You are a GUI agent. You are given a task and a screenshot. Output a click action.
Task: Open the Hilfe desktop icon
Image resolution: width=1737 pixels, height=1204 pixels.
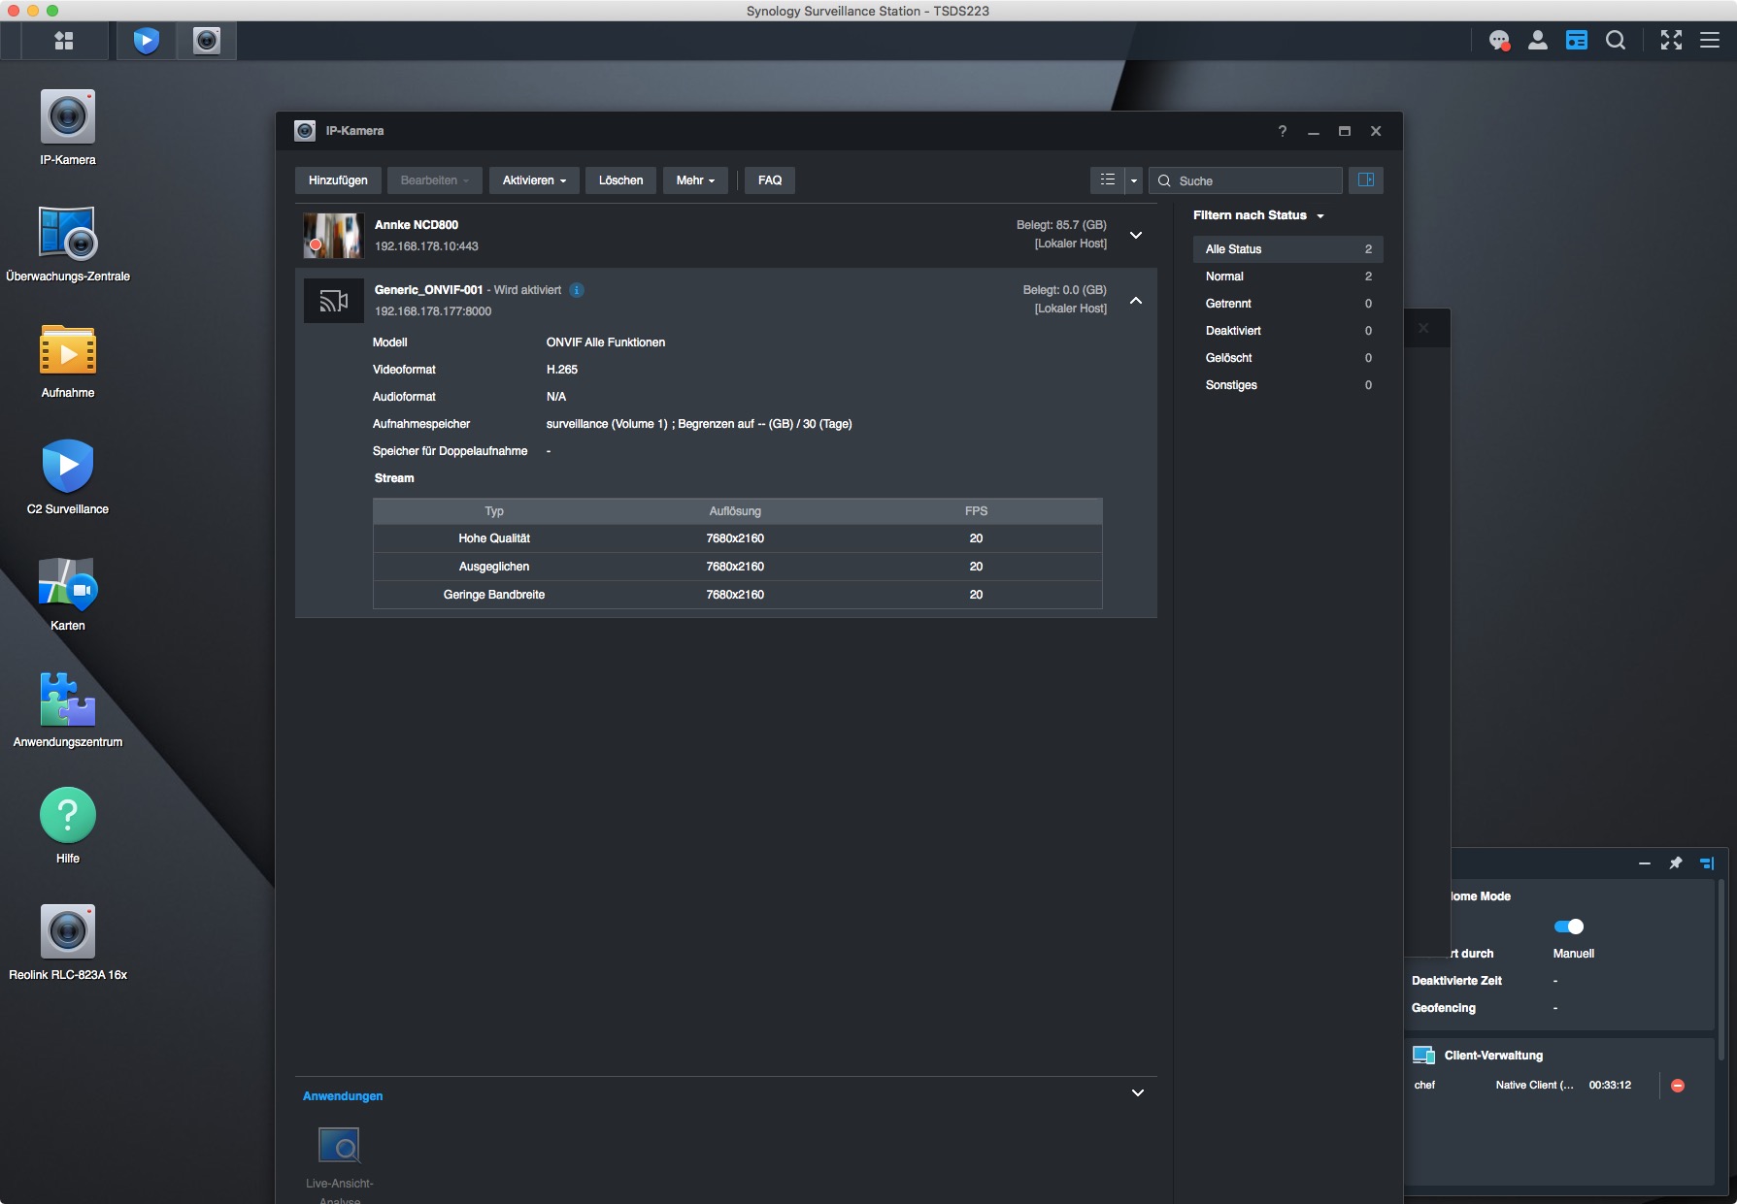(x=68, y=826)
